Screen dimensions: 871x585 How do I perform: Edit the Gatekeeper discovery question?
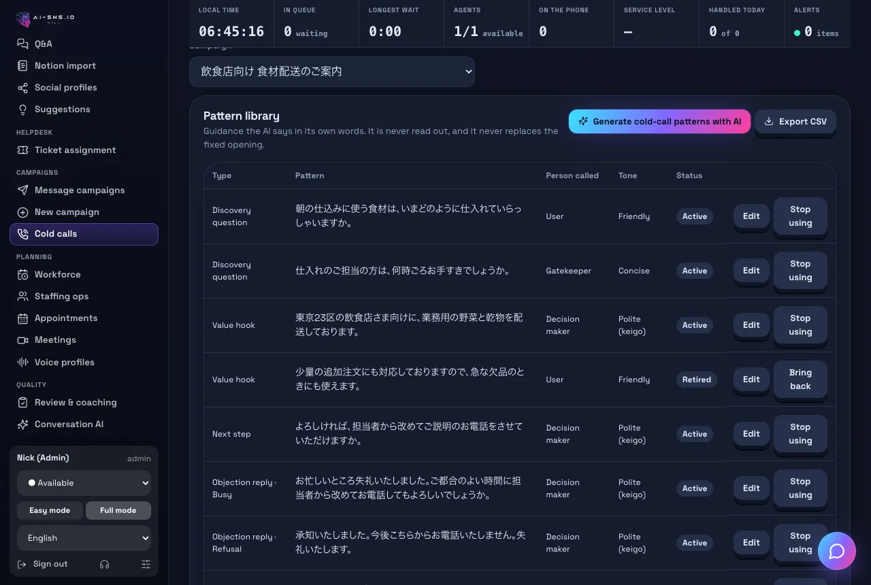(751, 271)
